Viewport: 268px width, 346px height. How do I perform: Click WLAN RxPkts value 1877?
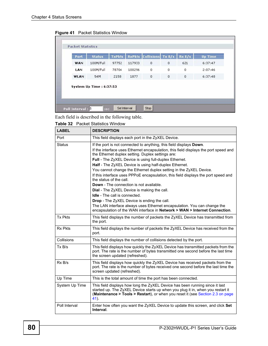tap(134, 77)
